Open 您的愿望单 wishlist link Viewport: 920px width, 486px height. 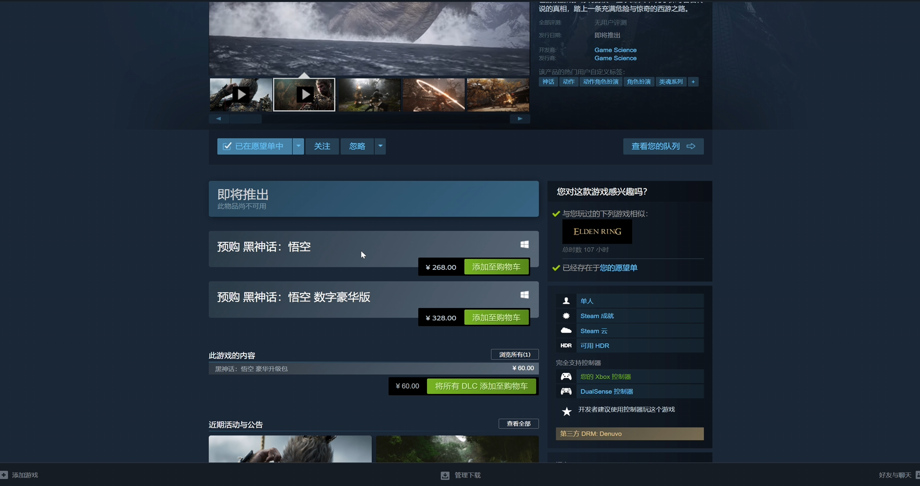point(618,268)
